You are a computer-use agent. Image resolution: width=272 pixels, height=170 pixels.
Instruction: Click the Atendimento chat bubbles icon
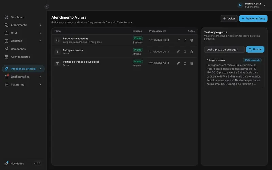6,25
